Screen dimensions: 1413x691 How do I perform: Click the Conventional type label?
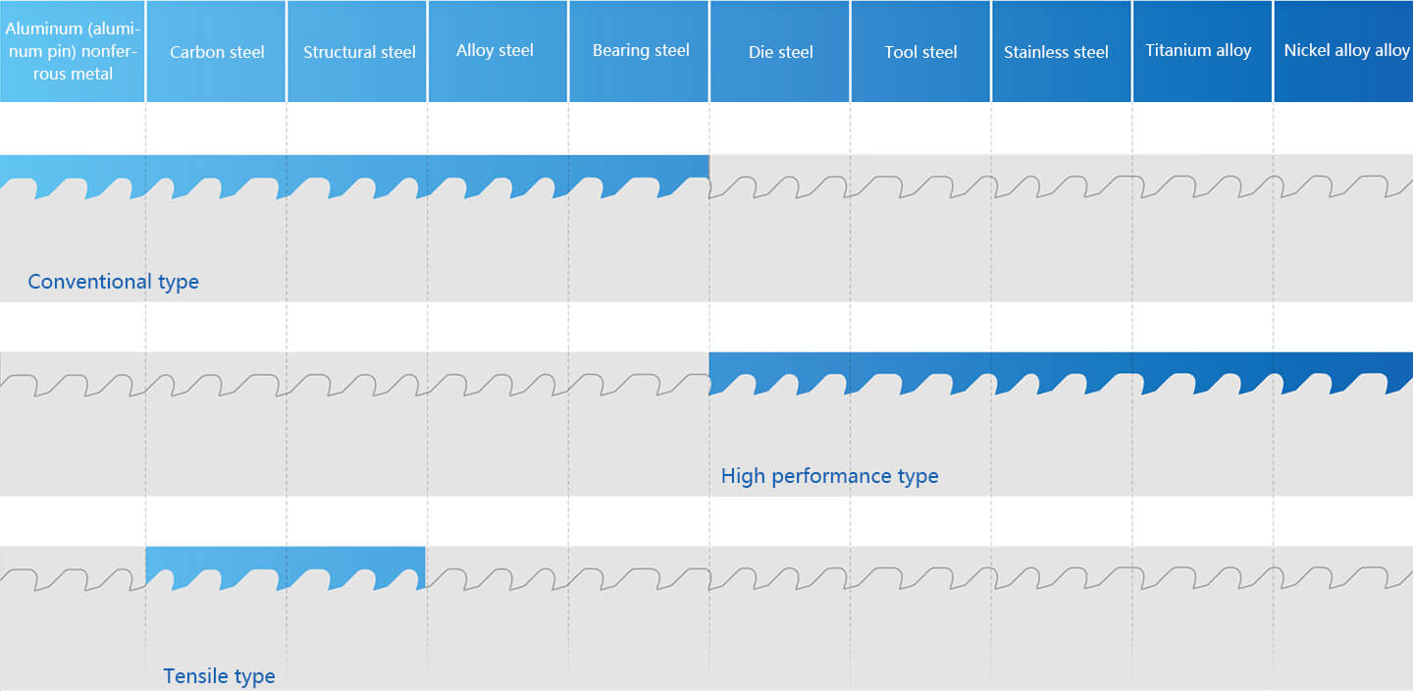point(113,282)
